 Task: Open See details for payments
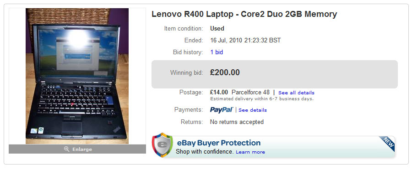tap(253, 110)
